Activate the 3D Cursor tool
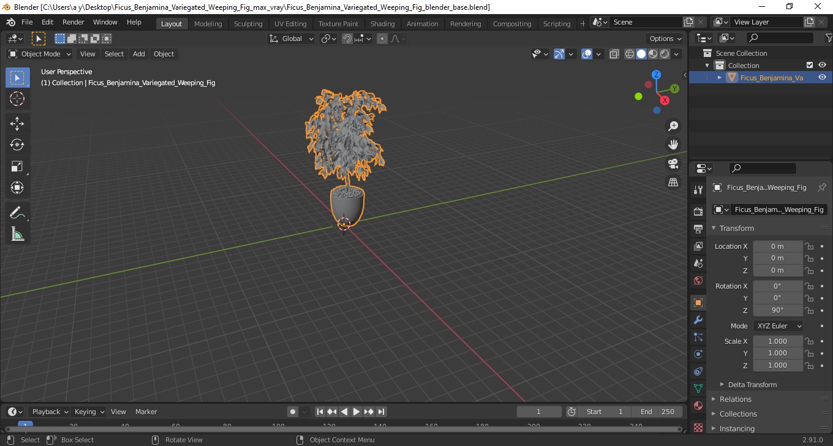 [17, 99]
